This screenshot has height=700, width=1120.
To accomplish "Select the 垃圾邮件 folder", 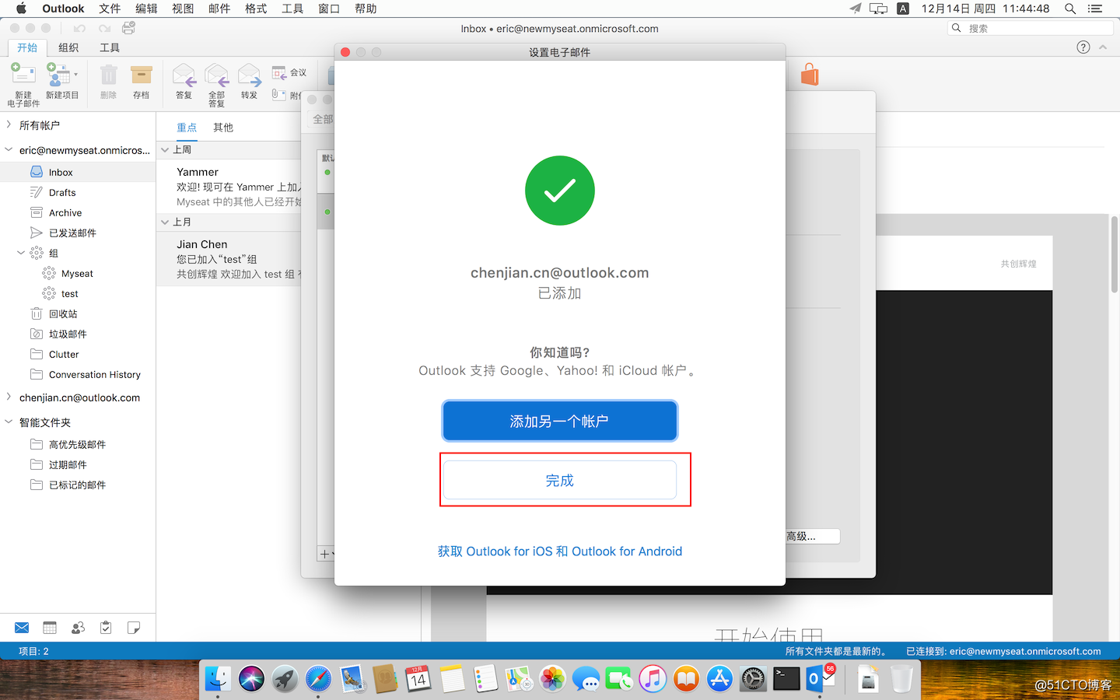I will tap(78, 334).
